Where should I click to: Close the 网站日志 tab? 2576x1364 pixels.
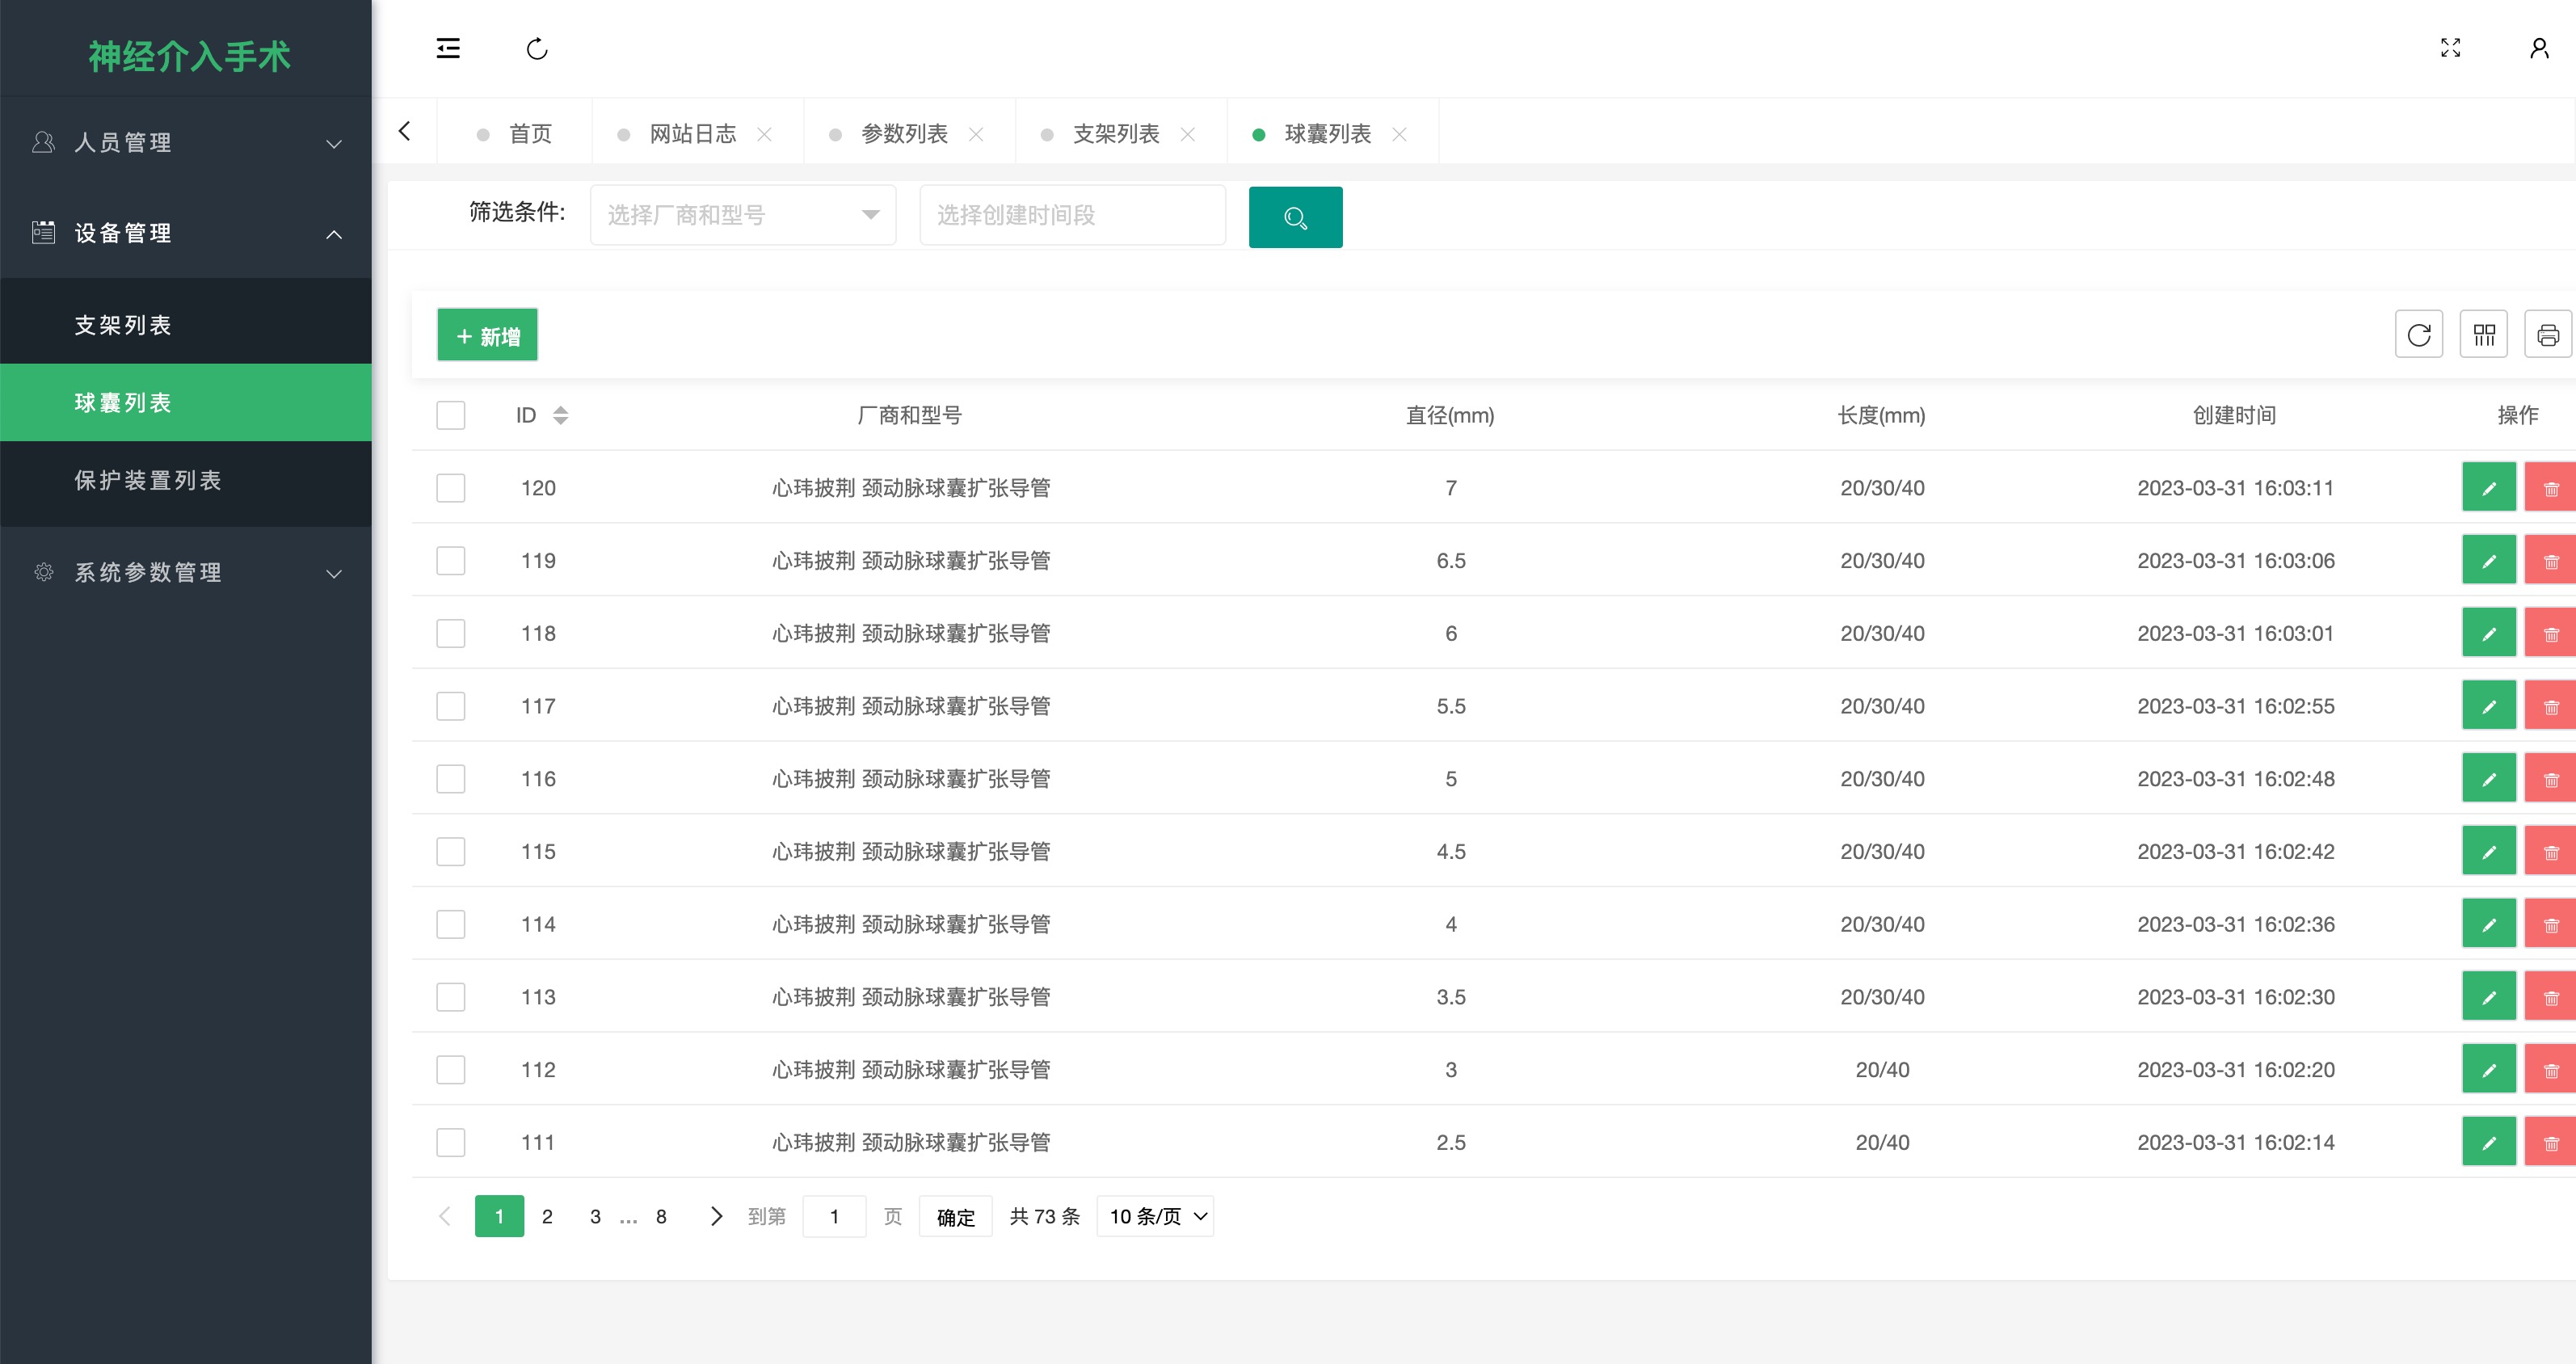click(764, 134)
